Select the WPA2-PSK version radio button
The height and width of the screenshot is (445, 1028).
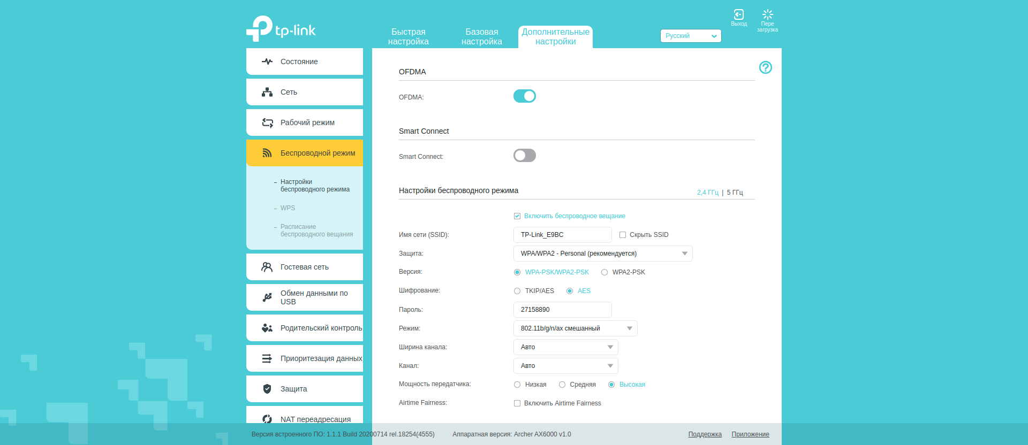(604, 272)
